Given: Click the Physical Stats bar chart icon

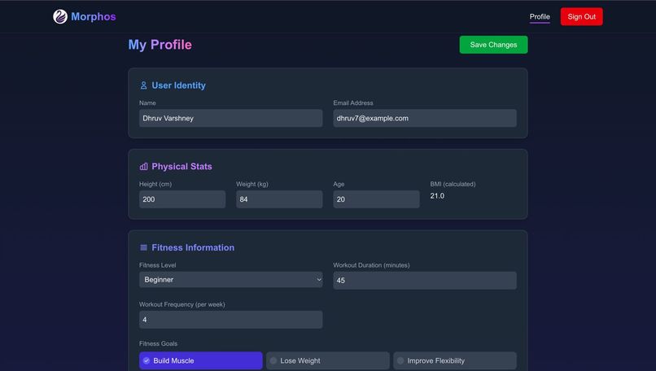Looking at the screenshot, I should pyautogui.click(x=143, y=167).
